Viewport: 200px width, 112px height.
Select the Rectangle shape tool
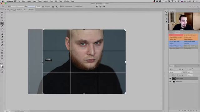click(x=2, y=53)
